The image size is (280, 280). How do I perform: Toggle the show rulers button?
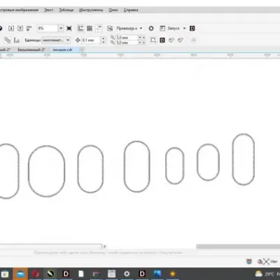pos(80,29)
